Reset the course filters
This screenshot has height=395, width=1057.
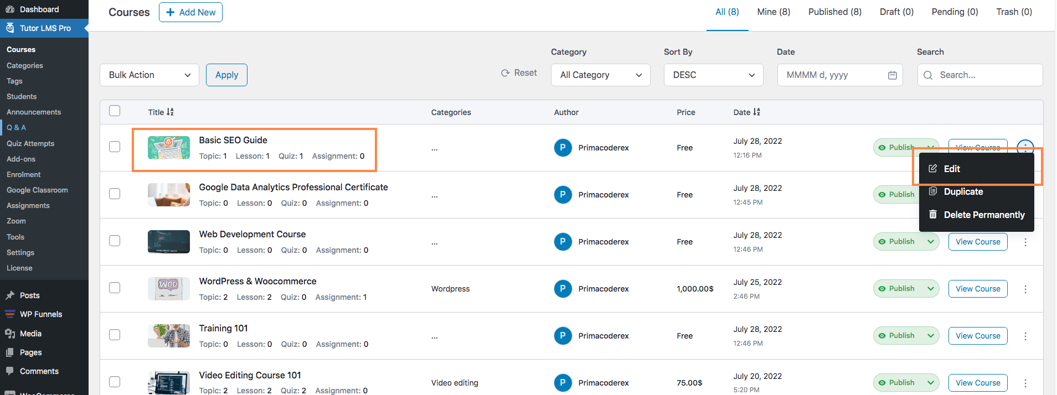coord(519,73)
